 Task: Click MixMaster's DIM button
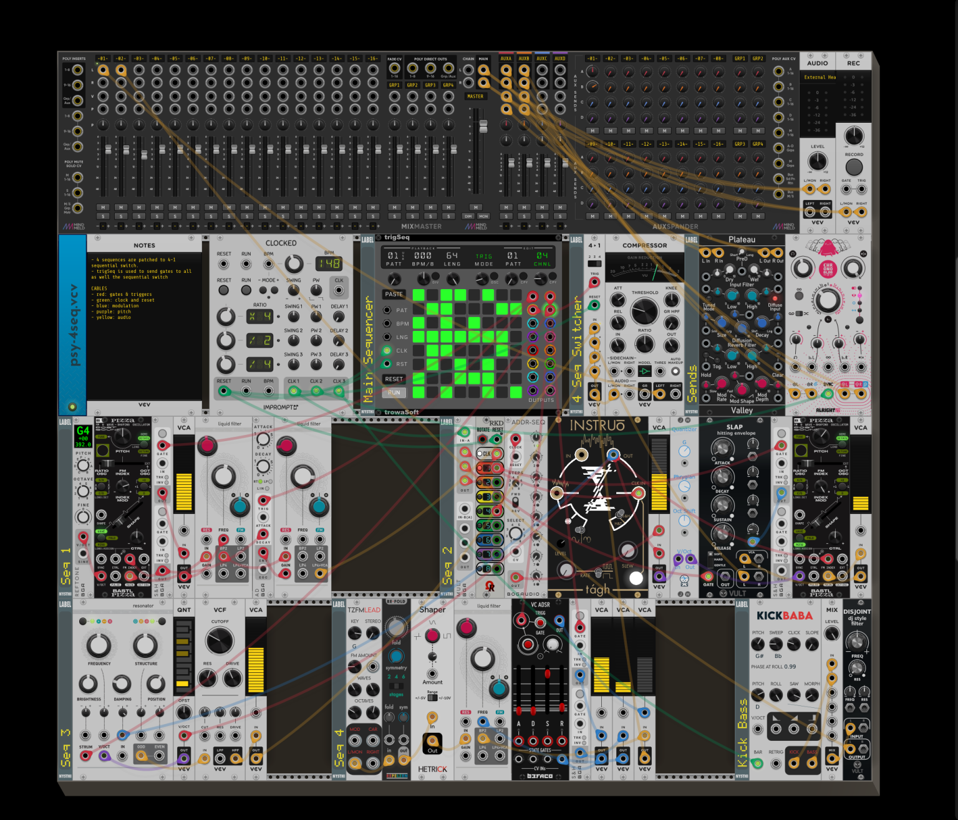click(x=468, y=216)
